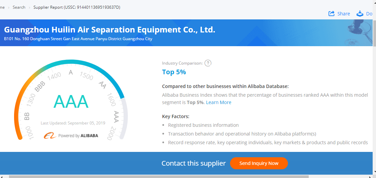Click the Contact this supplier text
The width and height of the screenshot is (376, 178).
pyautogui.click(x=194, y=163)
